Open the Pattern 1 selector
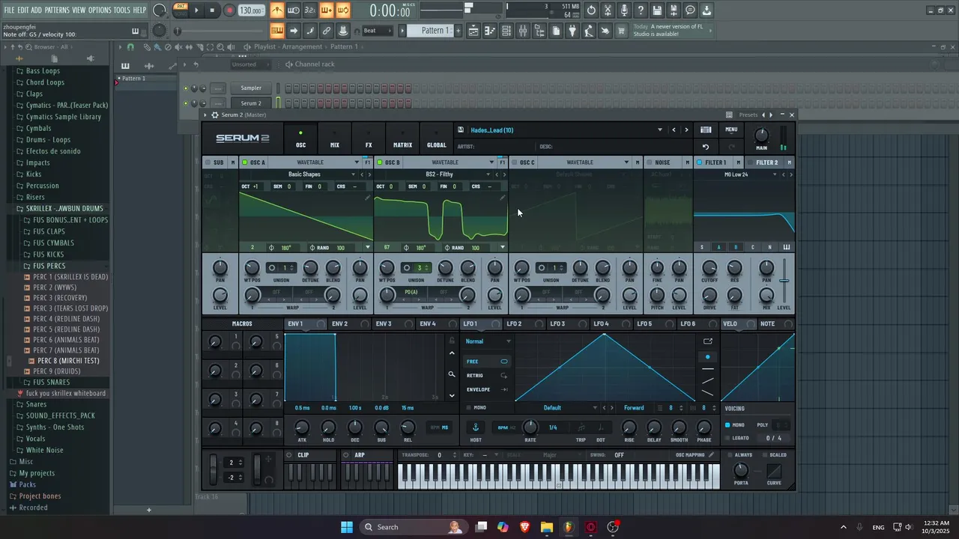The width and height of the screenshot is (959, 539). [x=435, y=31]
